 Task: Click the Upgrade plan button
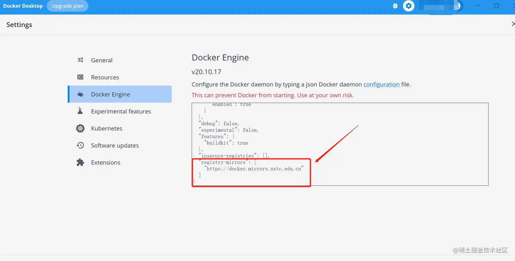pyautogui.click(x=67, y=6)
